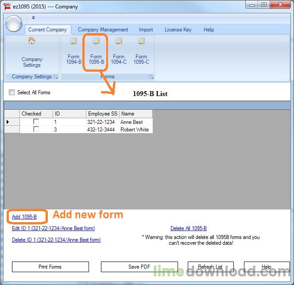Open the Import tab

(146, 30)
